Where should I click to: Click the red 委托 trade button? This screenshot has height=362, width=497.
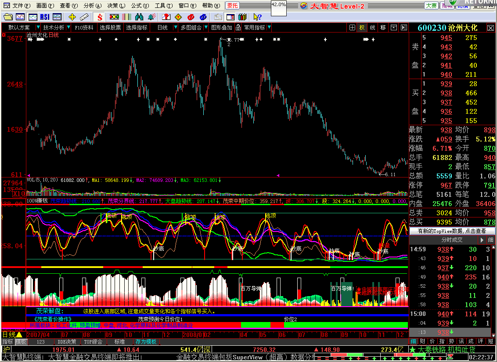[x=232, y=5]
